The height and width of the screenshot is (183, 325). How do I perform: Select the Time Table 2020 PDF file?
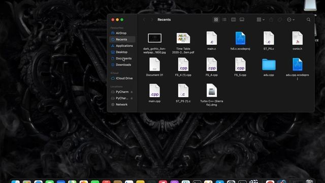click(183, 38)
